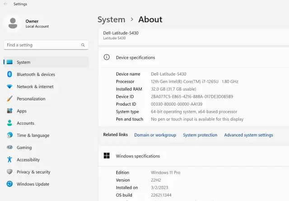
Task: Click the Windows logo beside Windows specifications
Action: (x=107, y=155)
